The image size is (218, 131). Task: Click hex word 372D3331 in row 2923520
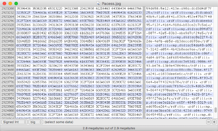point(24,49)
